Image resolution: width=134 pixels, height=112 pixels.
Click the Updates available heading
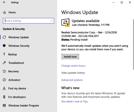[x=86, y=21]
